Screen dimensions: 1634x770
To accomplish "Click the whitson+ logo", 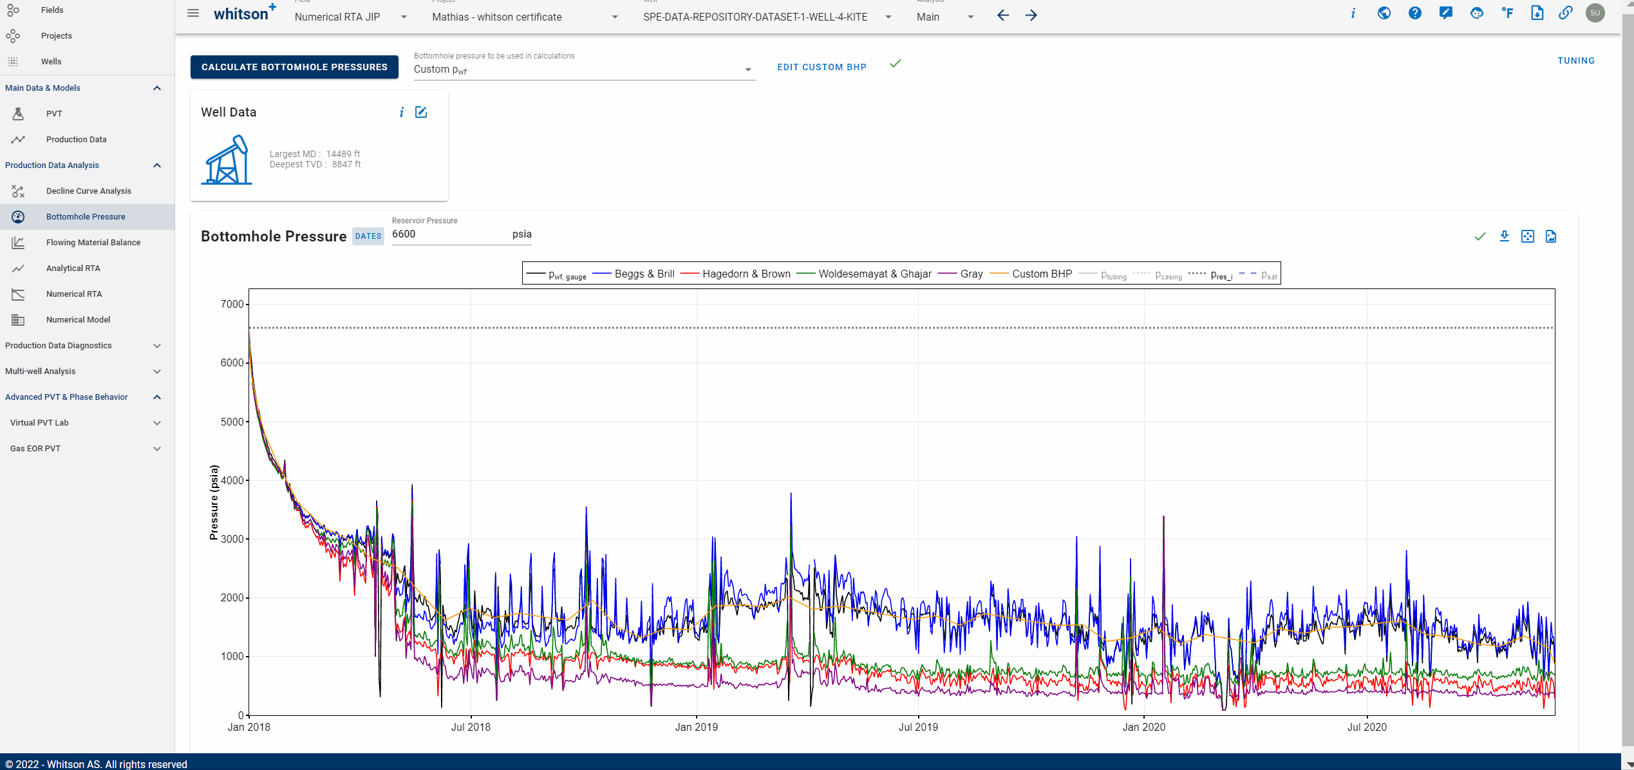I will (245, 13).
